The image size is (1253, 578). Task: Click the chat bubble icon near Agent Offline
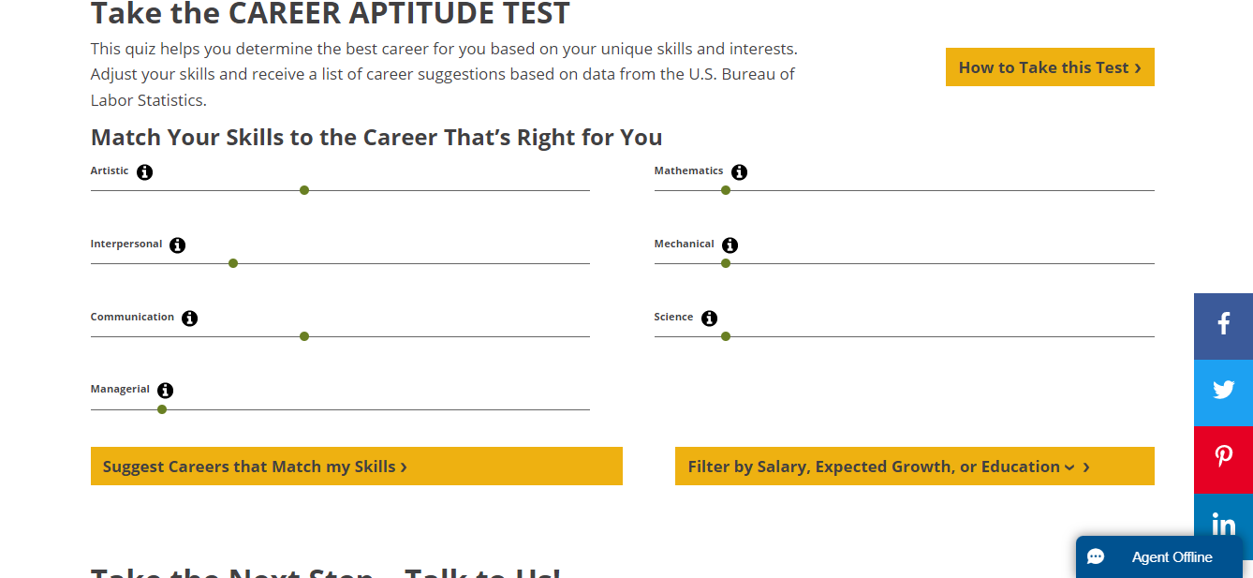tap(1097, 556)
